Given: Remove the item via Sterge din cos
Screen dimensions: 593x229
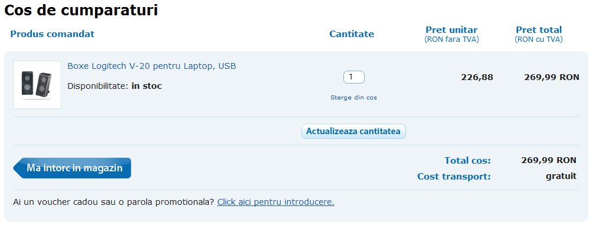Looking at the screenshot, I should [x=353, y=97].
